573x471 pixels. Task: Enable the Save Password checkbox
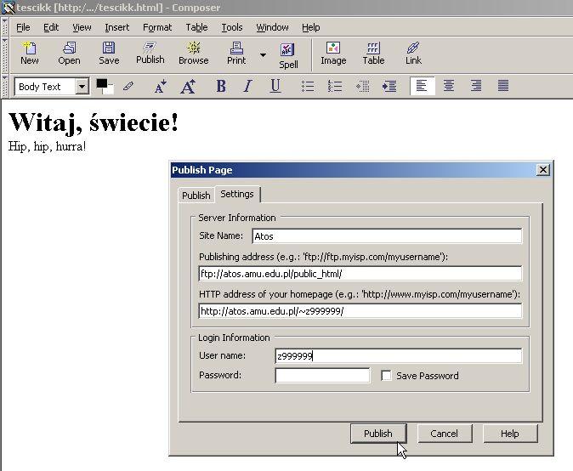386,376
